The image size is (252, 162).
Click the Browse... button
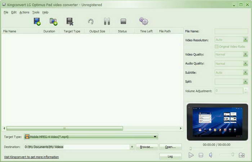pos(147,147)
